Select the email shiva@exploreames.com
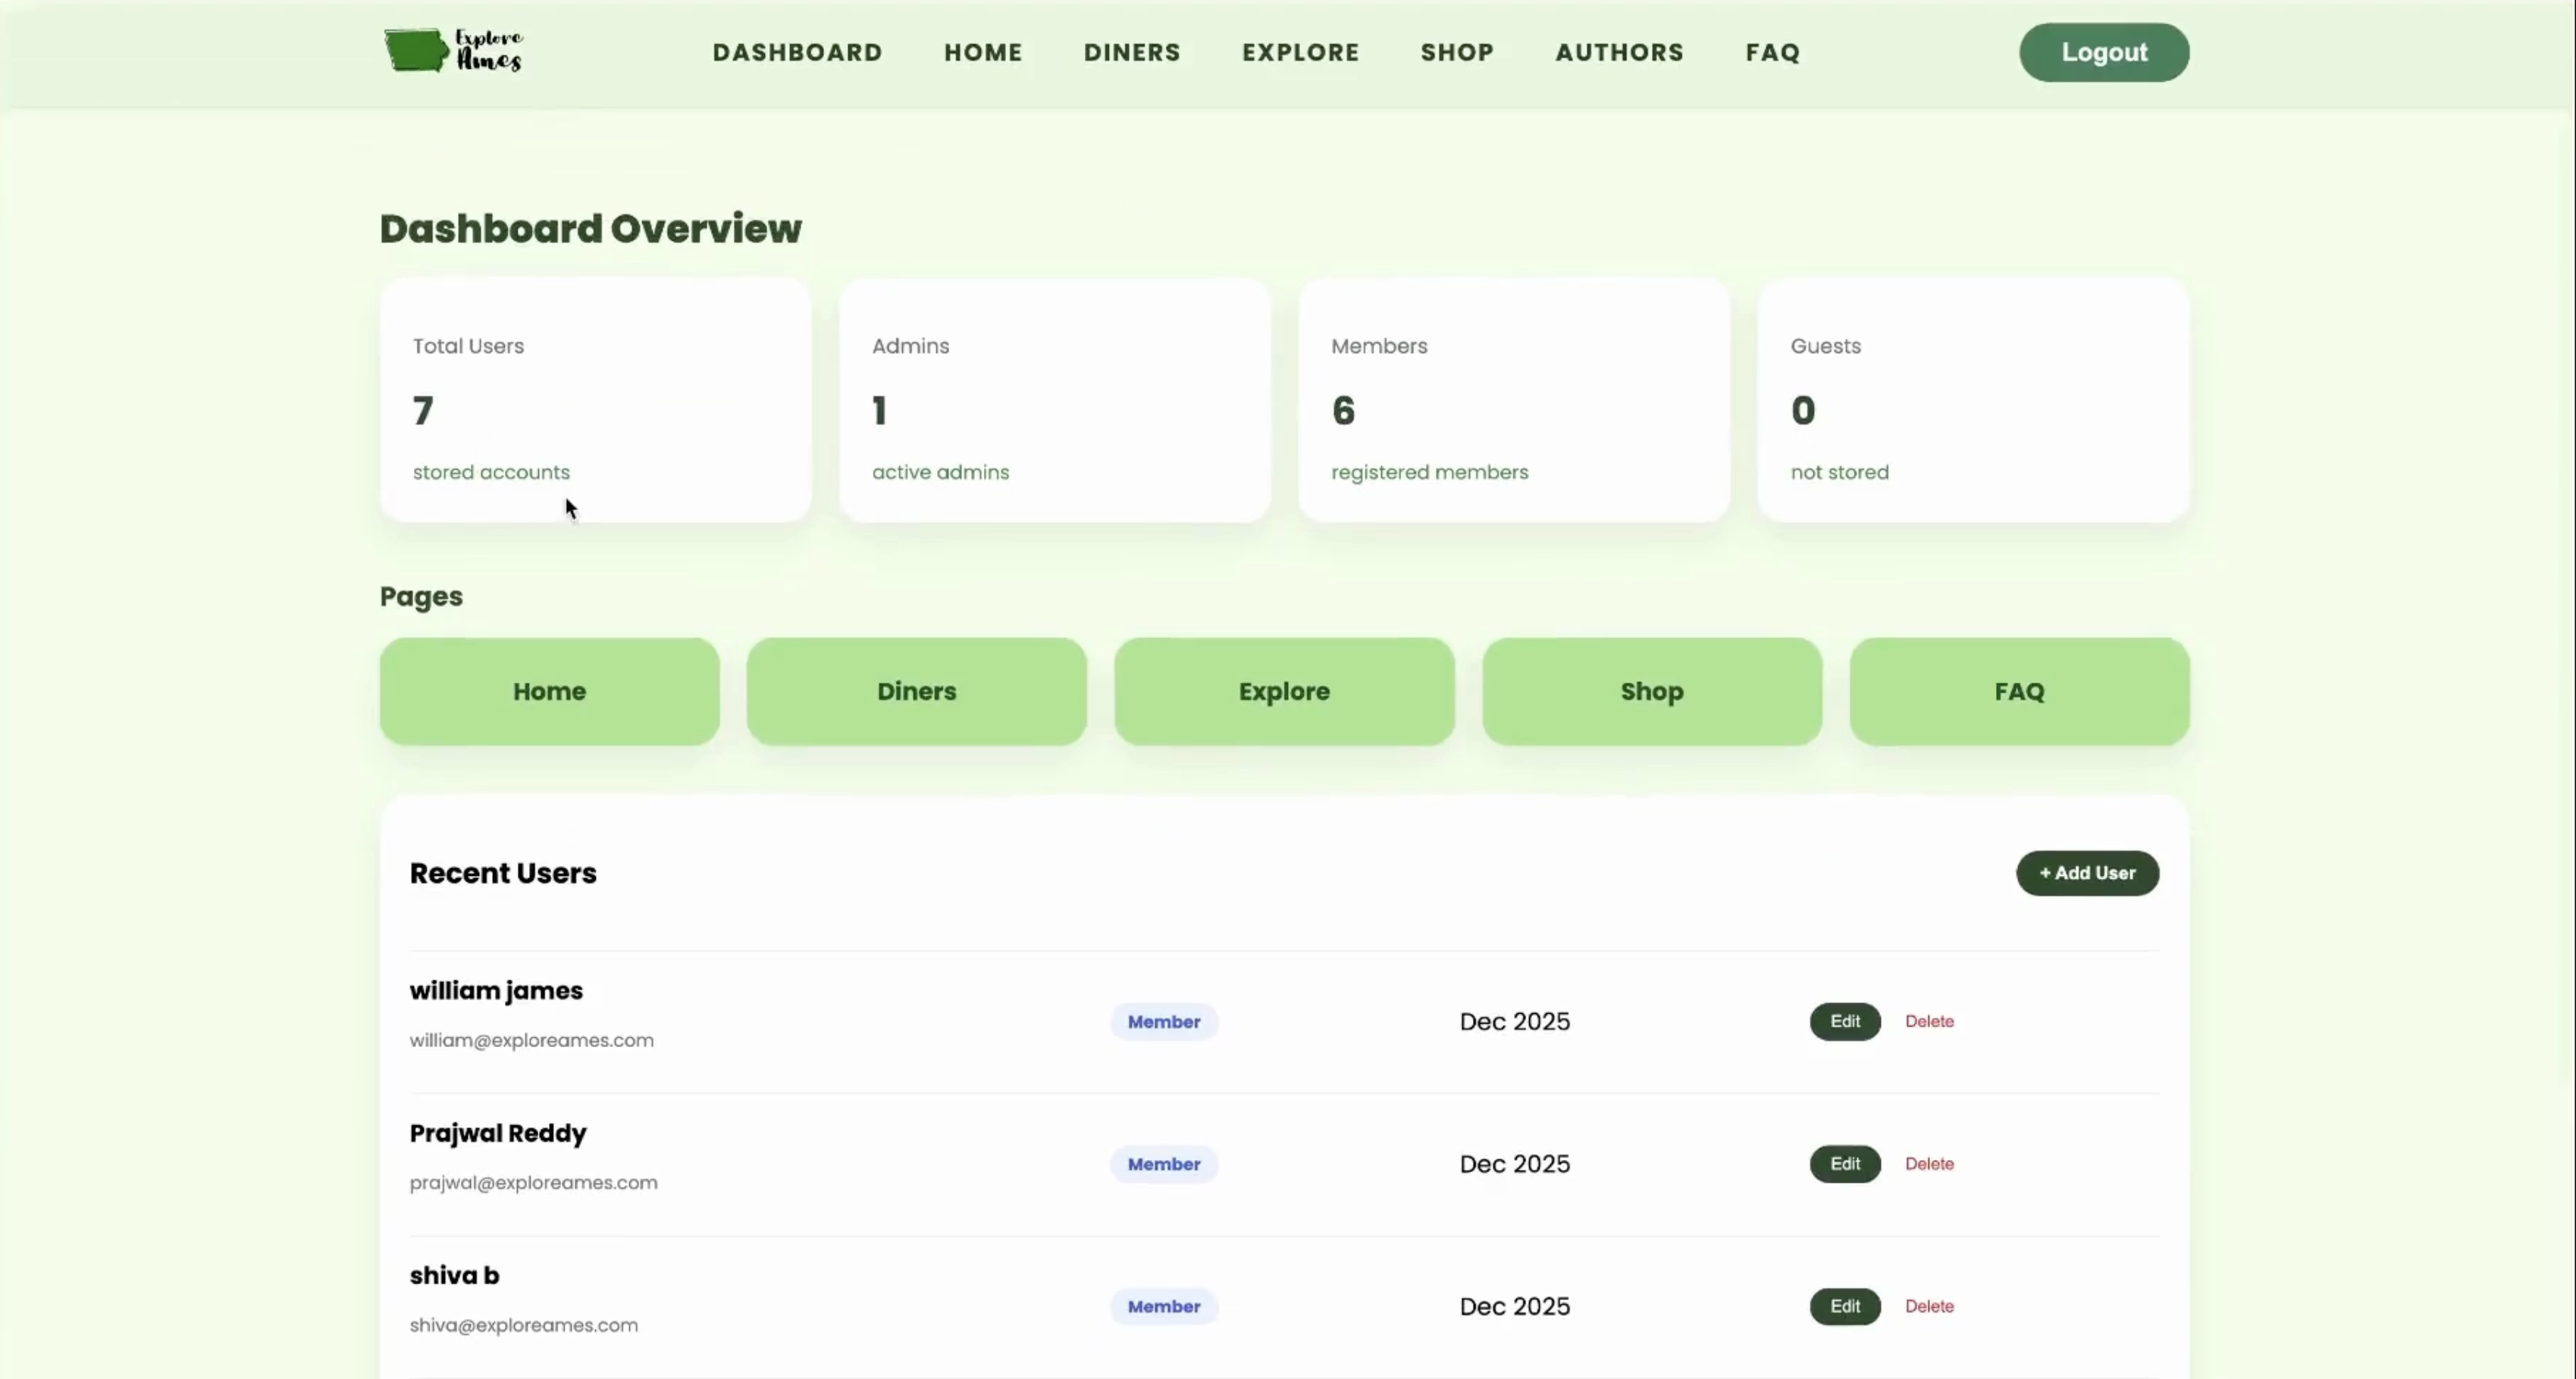 [523, 1325]
